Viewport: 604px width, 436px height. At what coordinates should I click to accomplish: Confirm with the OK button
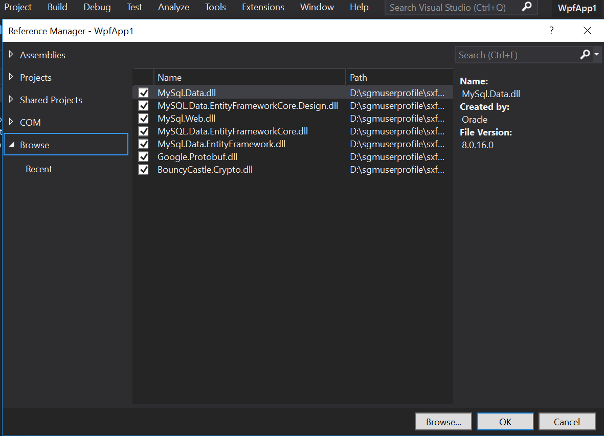(505, 422)
